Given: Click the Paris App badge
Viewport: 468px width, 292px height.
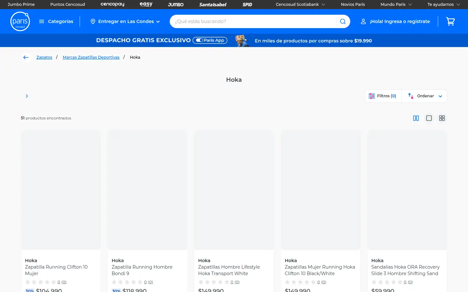Looking at the screenshot, I should tap(210, 40).
